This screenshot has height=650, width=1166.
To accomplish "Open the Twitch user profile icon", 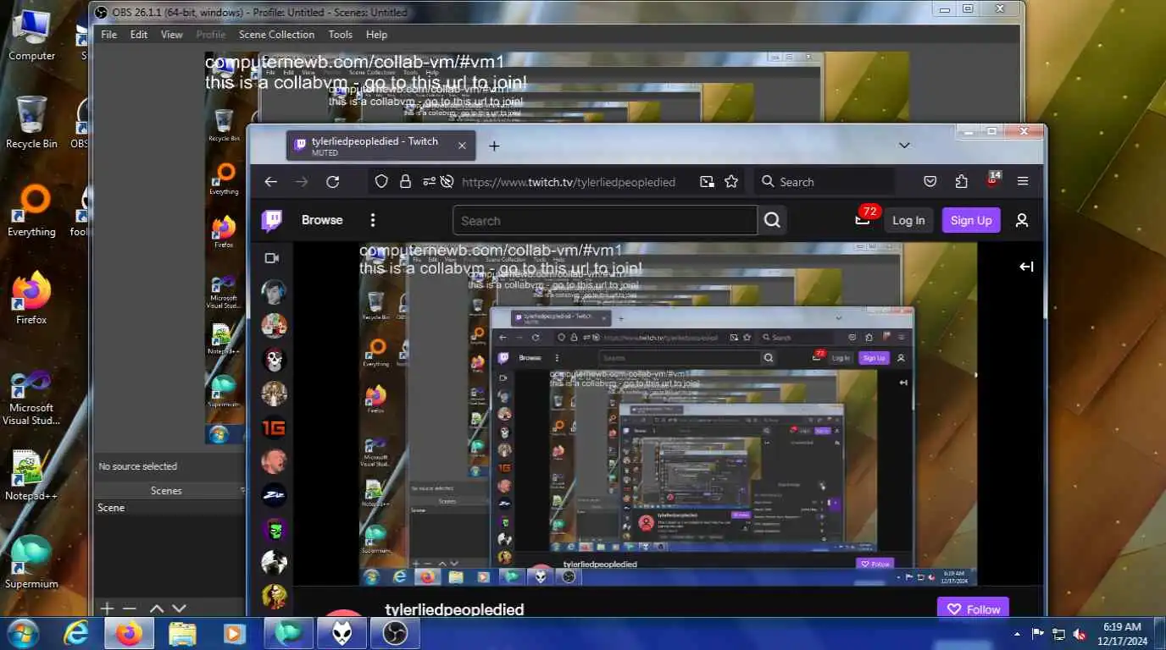I will click(x=1022, y=220).
